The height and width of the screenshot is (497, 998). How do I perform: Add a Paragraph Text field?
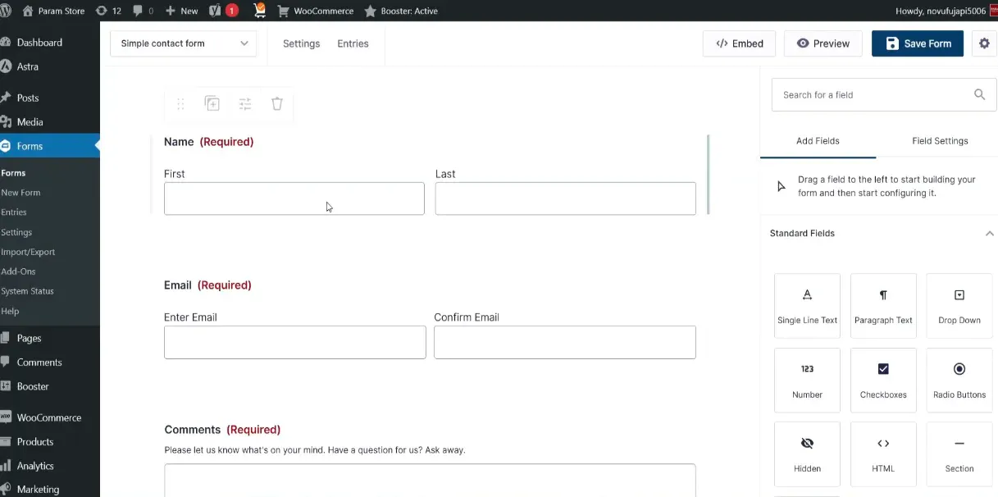[883, 306]
